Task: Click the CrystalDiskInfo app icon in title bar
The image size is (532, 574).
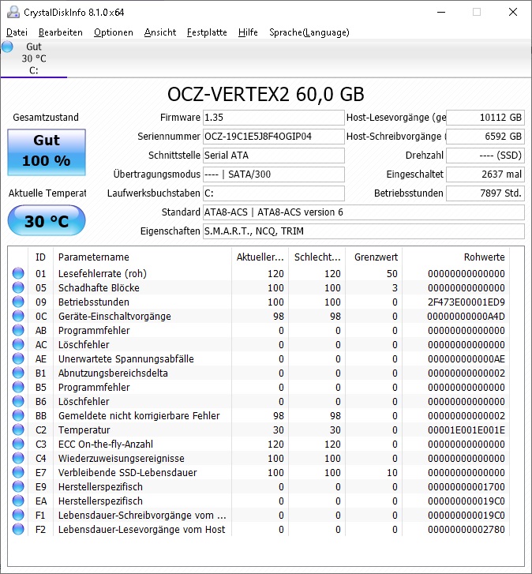Action: tap(13, 12)
